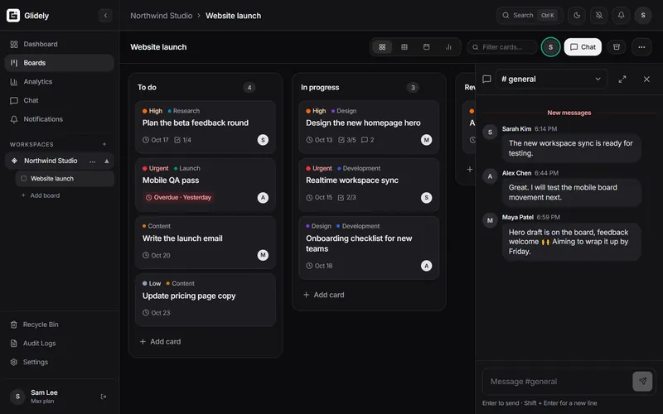Image resolution: width=663 pixels, height=414 pixels.
Task: Click Add board in the sidebar
Action: point(41,195)
